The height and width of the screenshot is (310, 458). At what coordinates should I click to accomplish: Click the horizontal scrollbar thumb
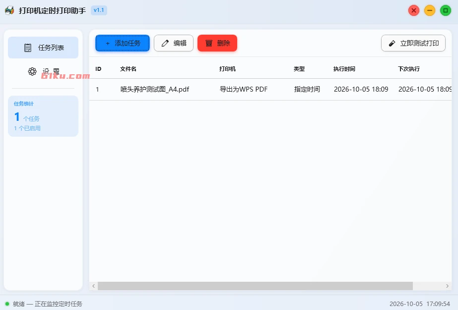point(255,286)
